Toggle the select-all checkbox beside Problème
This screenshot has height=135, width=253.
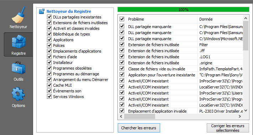[122, 19]
